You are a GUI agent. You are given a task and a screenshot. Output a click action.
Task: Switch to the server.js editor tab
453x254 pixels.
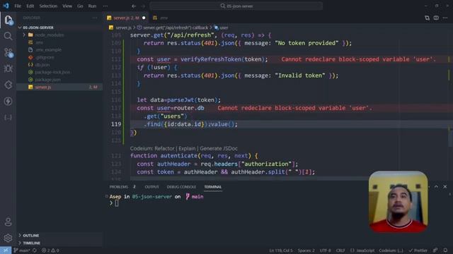point(126,18)
